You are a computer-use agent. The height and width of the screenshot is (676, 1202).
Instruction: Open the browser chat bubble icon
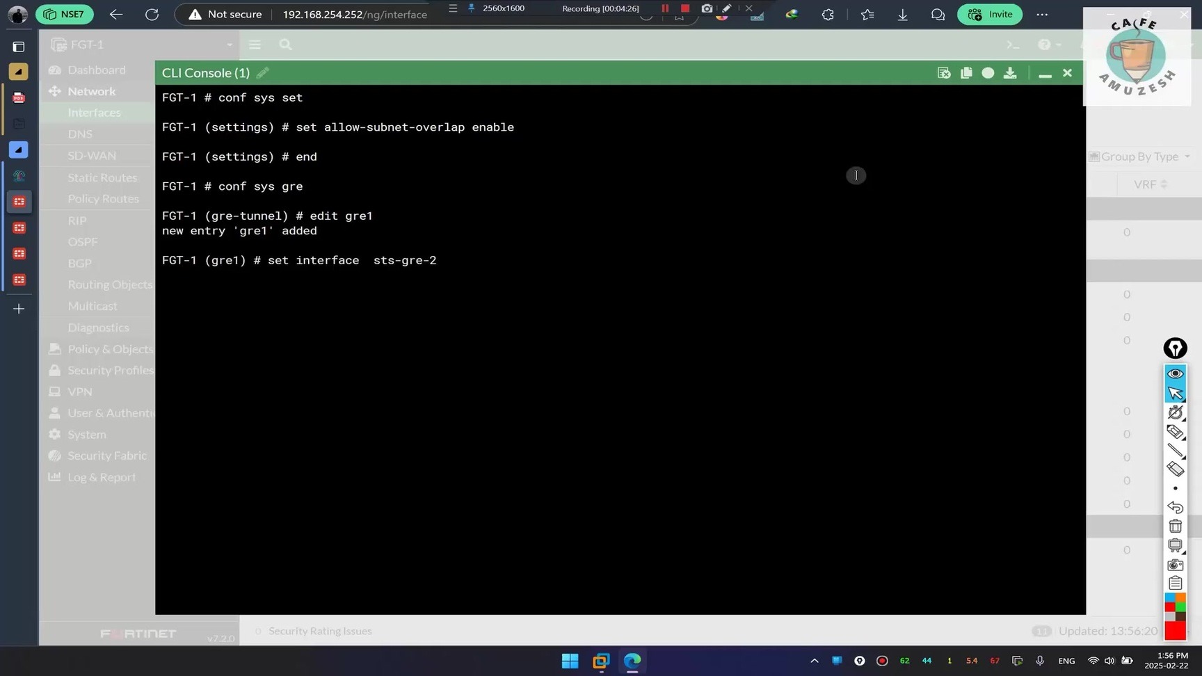click(x=938, y=14)
